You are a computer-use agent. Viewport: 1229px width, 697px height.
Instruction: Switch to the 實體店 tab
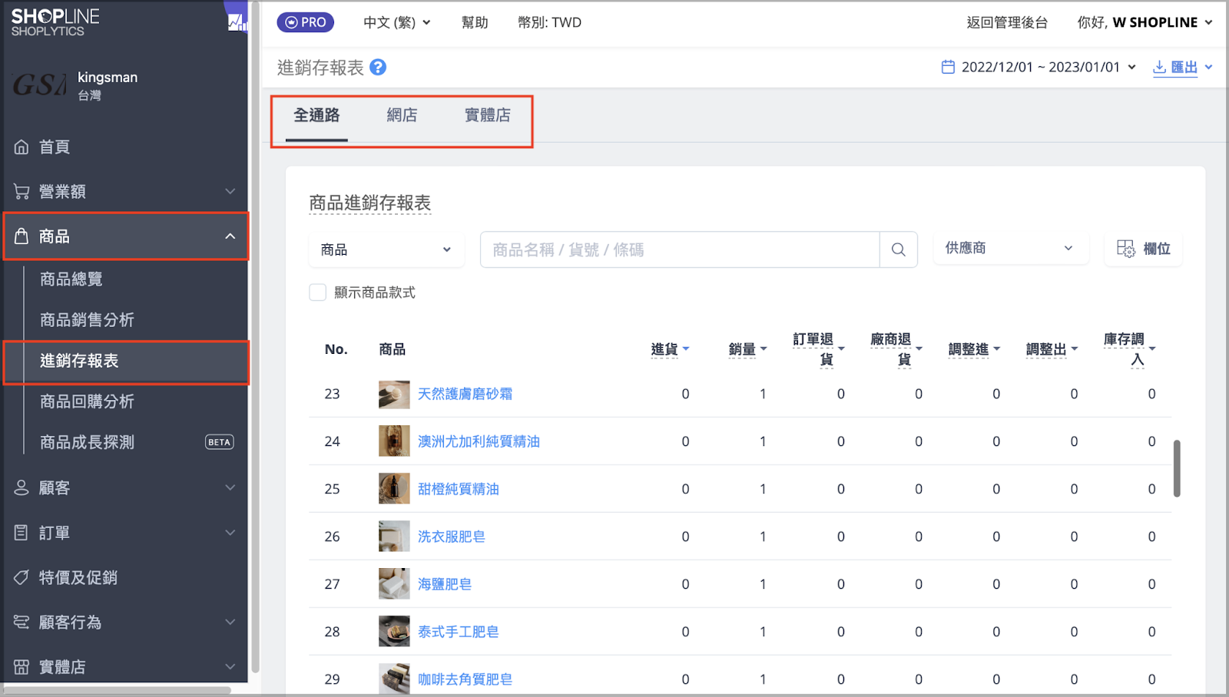point(487,115)
